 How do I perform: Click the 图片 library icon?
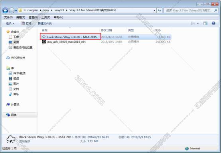tap(10, 84)
